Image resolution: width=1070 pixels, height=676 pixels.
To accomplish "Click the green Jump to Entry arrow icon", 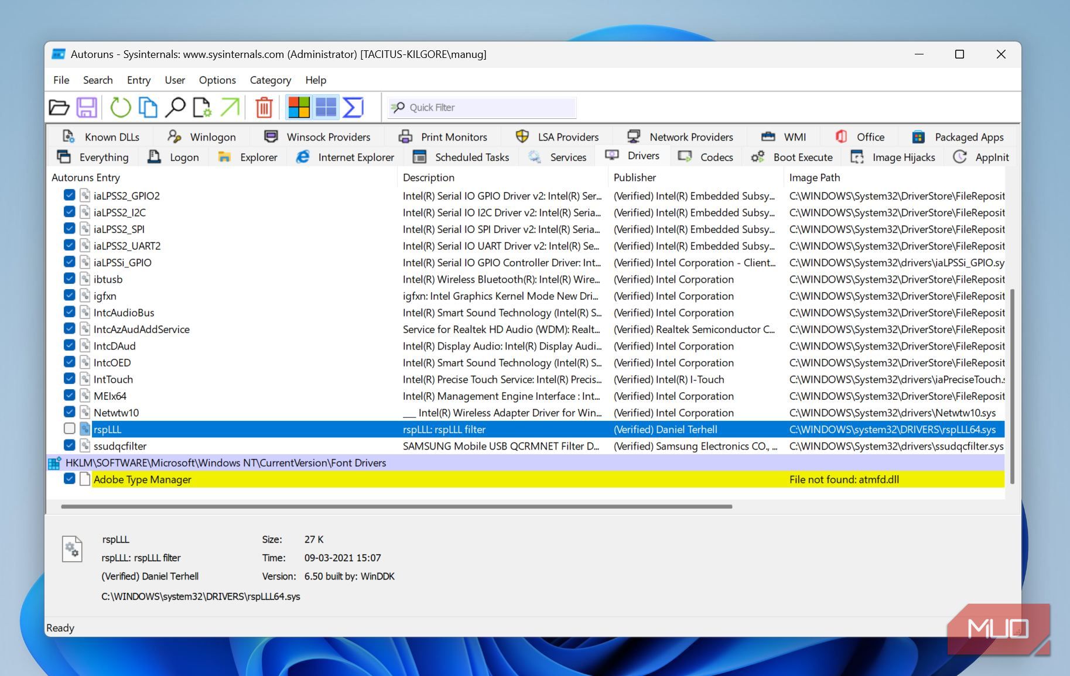I will point(230,107).
